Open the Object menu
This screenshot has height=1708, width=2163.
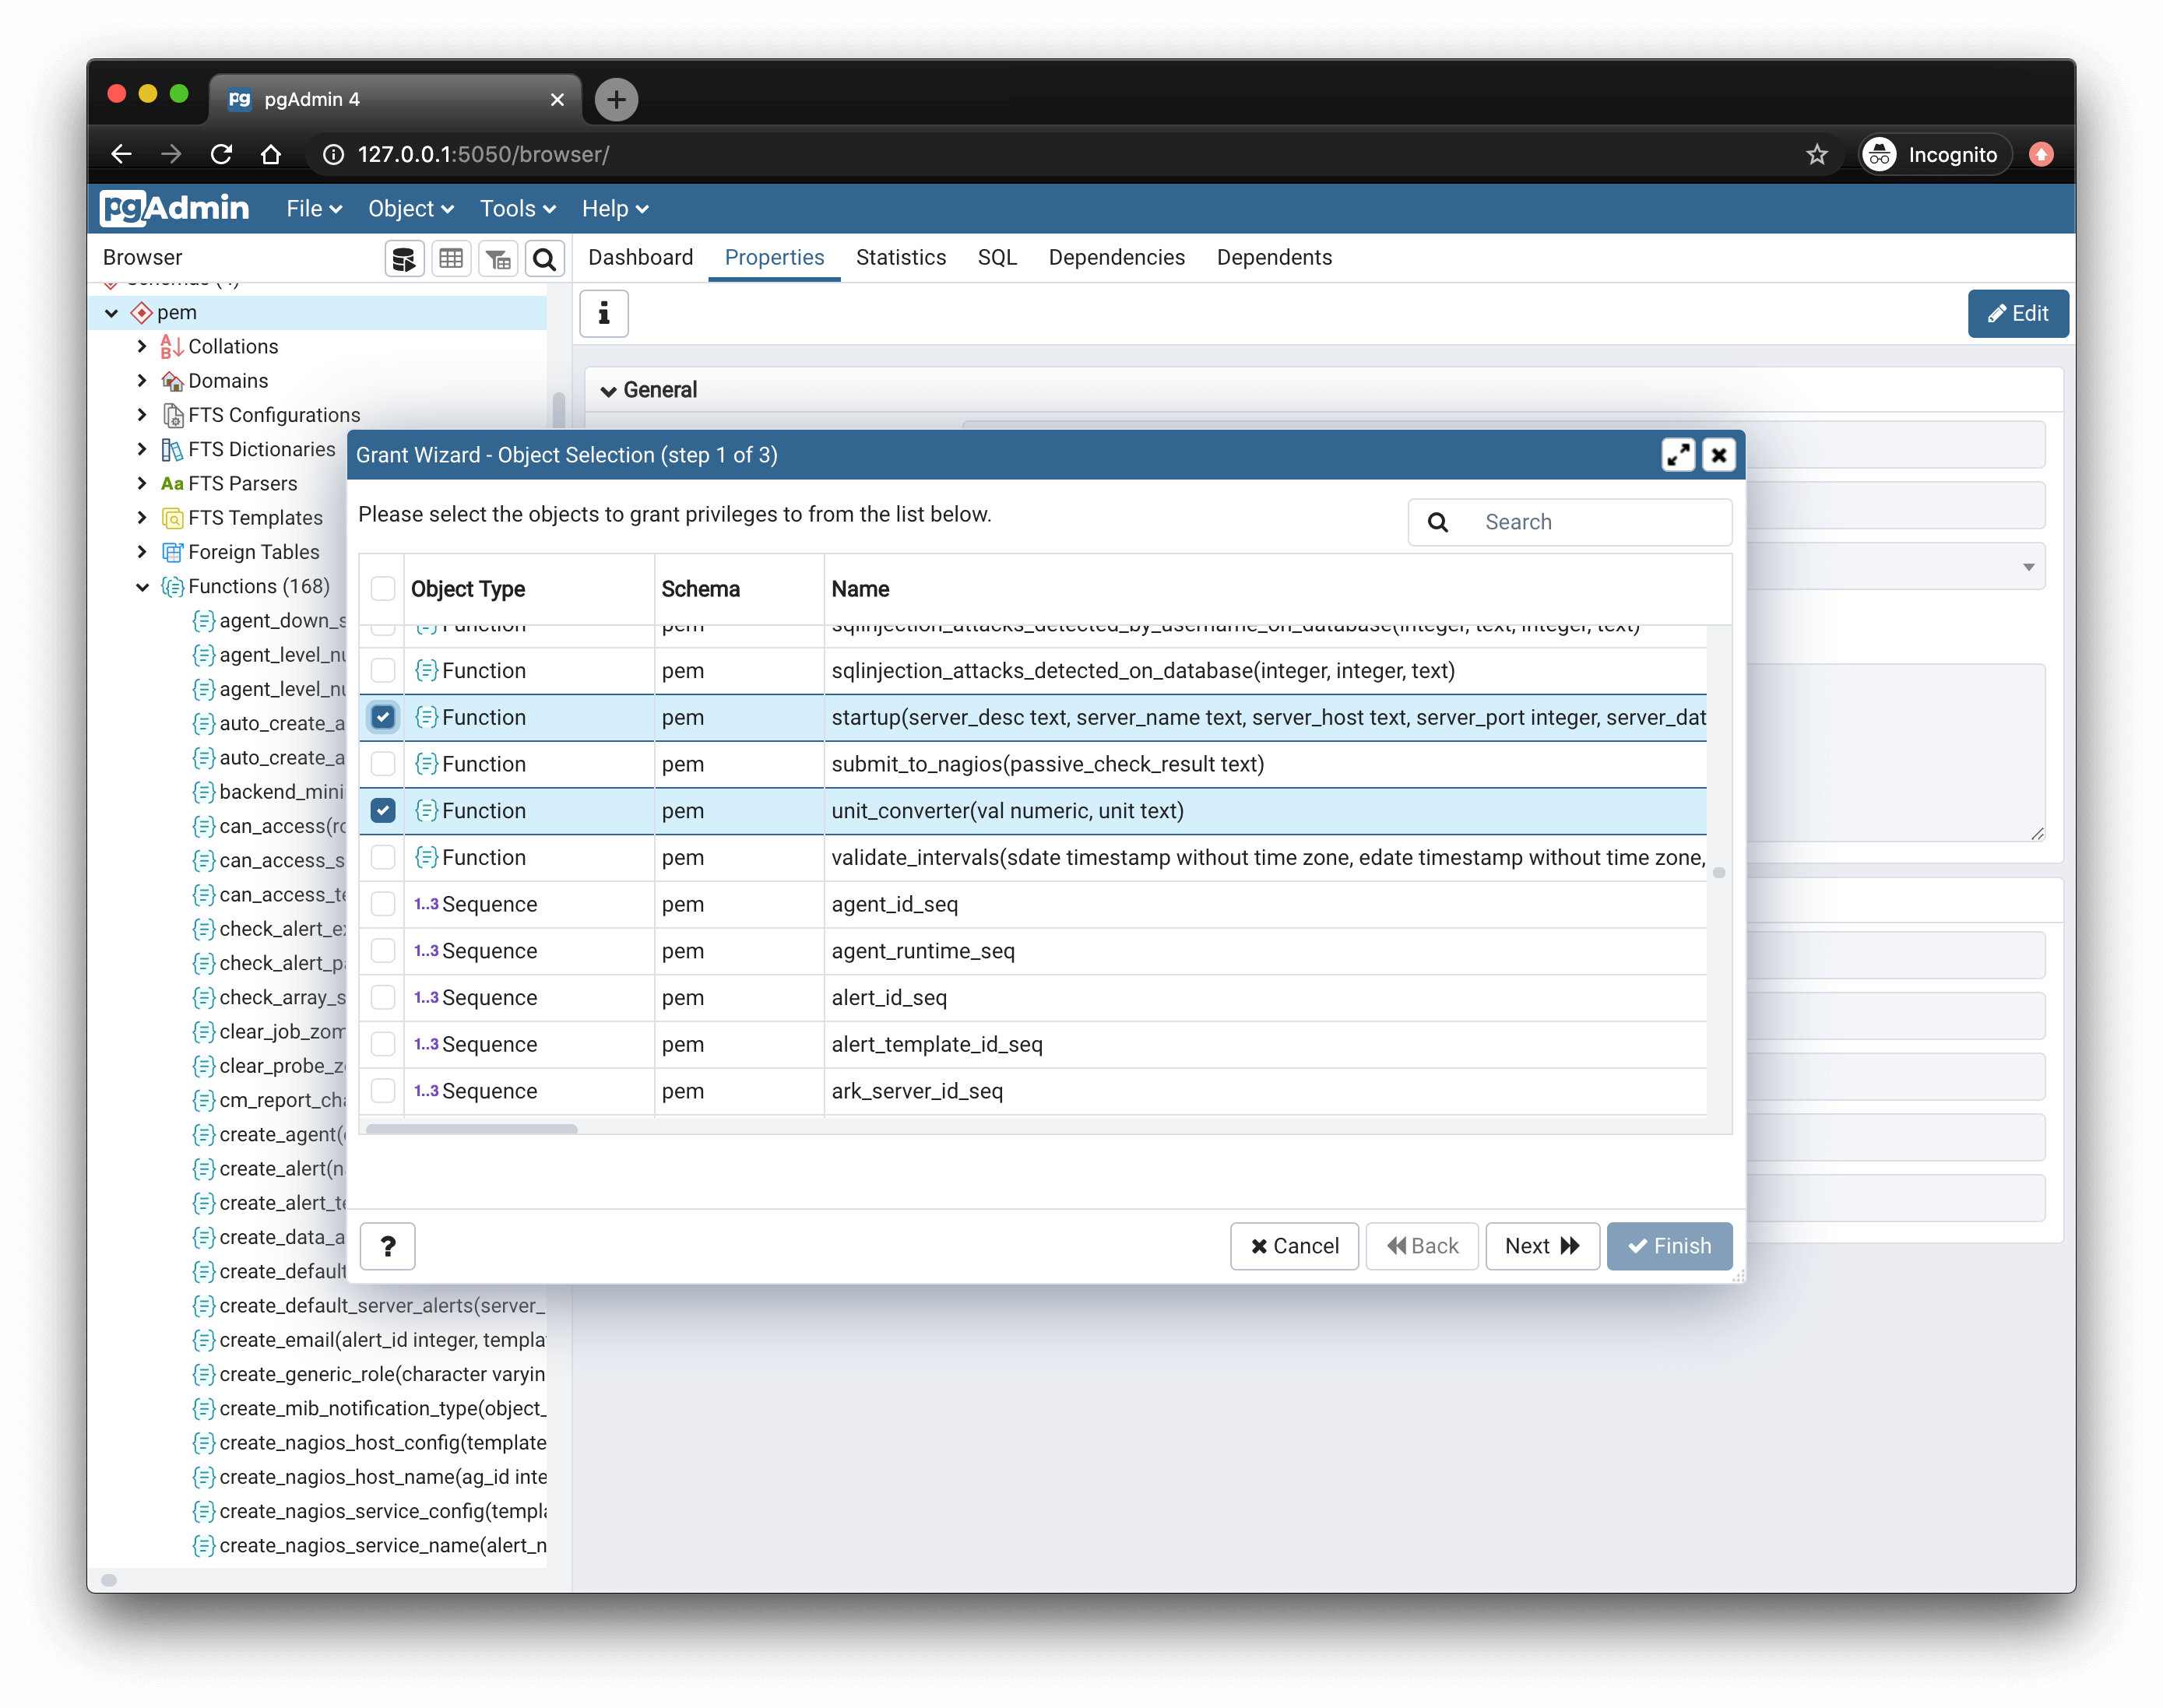(411, 208)
